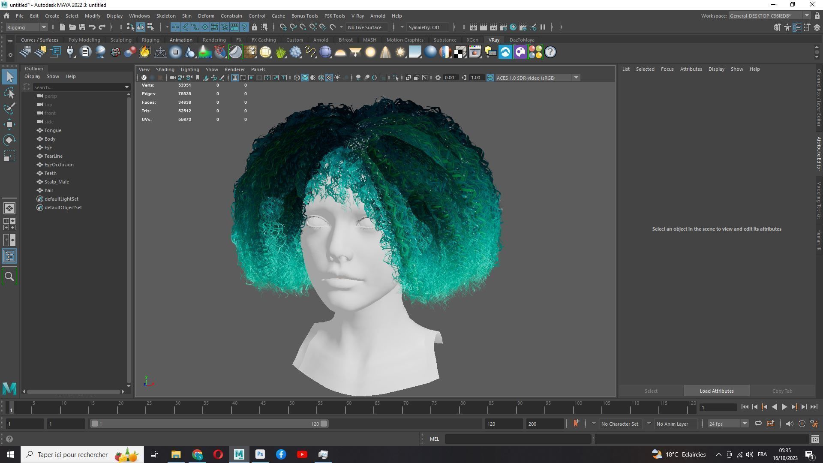823x463 pixels.
Task: Click the Outliner layout button in toolbox
Action: tap(9, 256)
